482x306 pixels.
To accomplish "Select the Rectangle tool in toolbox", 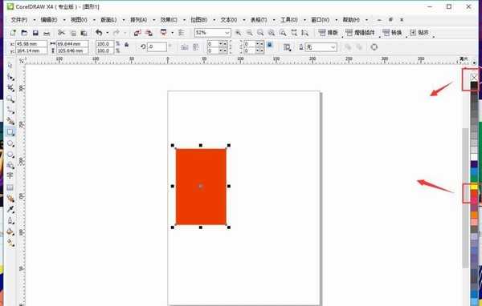I will point(10,132).
